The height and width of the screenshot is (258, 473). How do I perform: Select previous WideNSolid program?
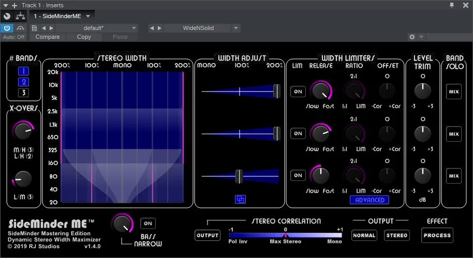(x=152, y=28)
